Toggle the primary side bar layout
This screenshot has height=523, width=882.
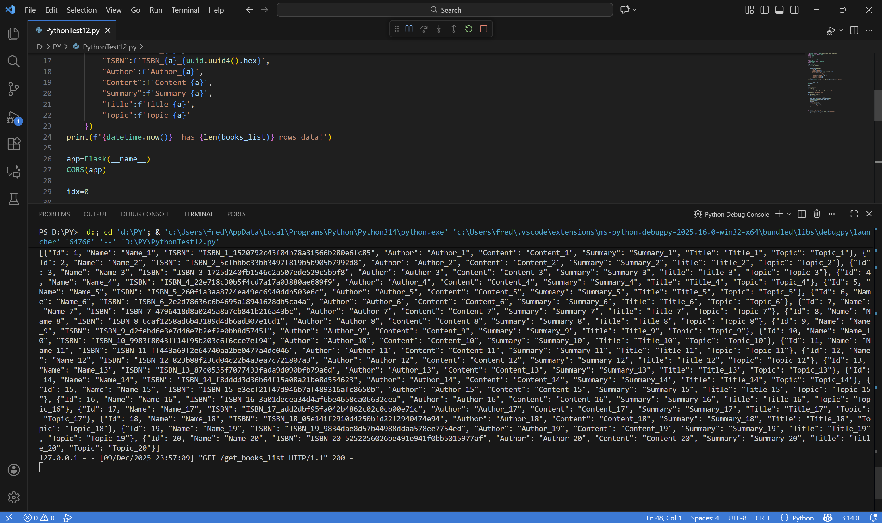(764, 10)
